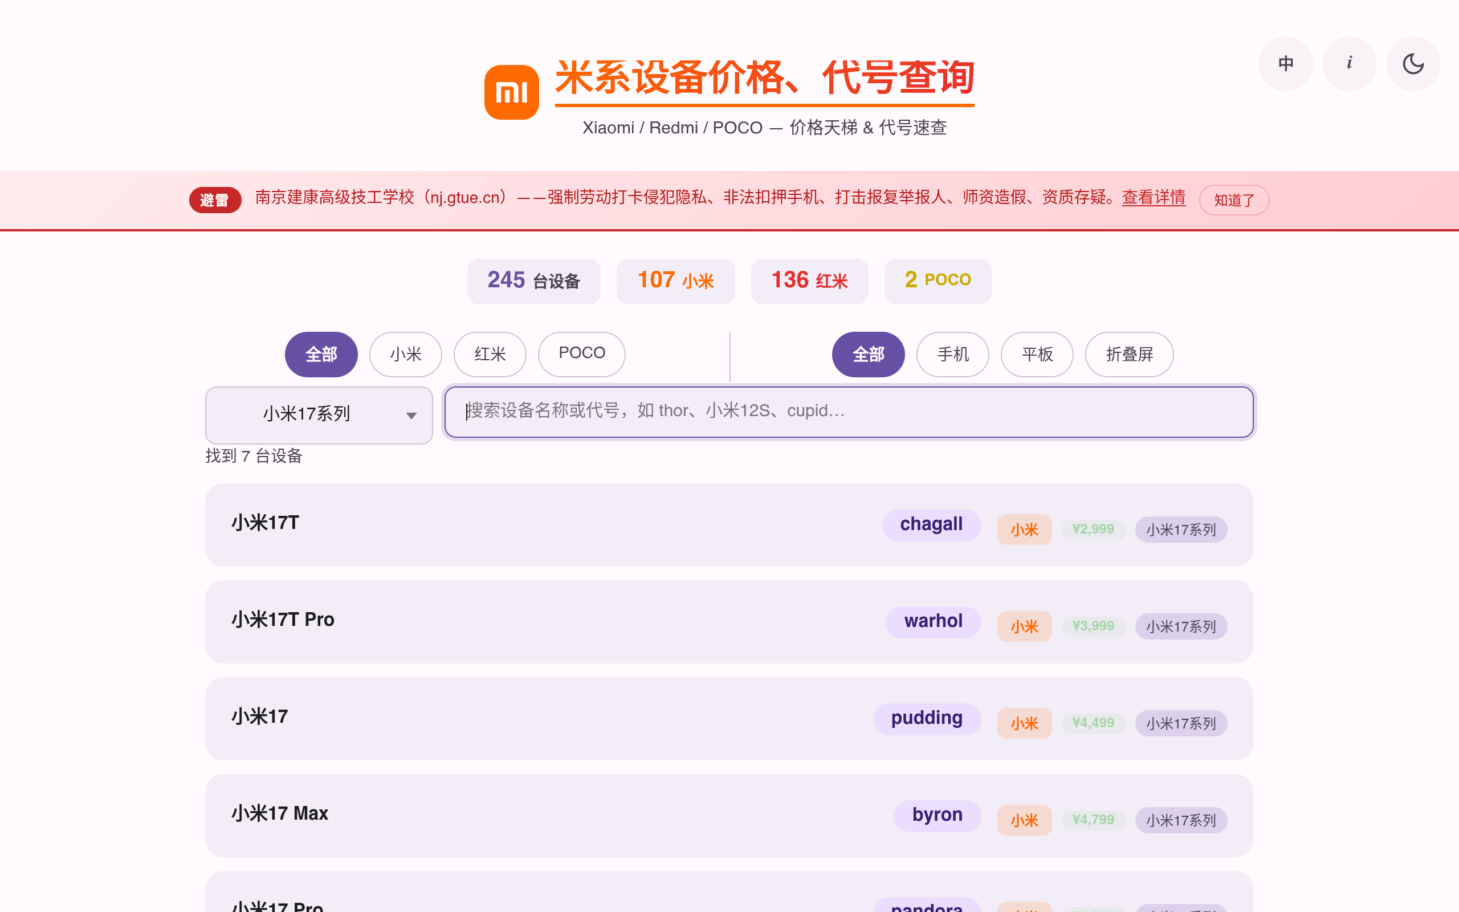The image size is (1459, 912).
Task: Click the 小米 brand tag on 小米17 Max row
Action: click(x=1024, y=820)
